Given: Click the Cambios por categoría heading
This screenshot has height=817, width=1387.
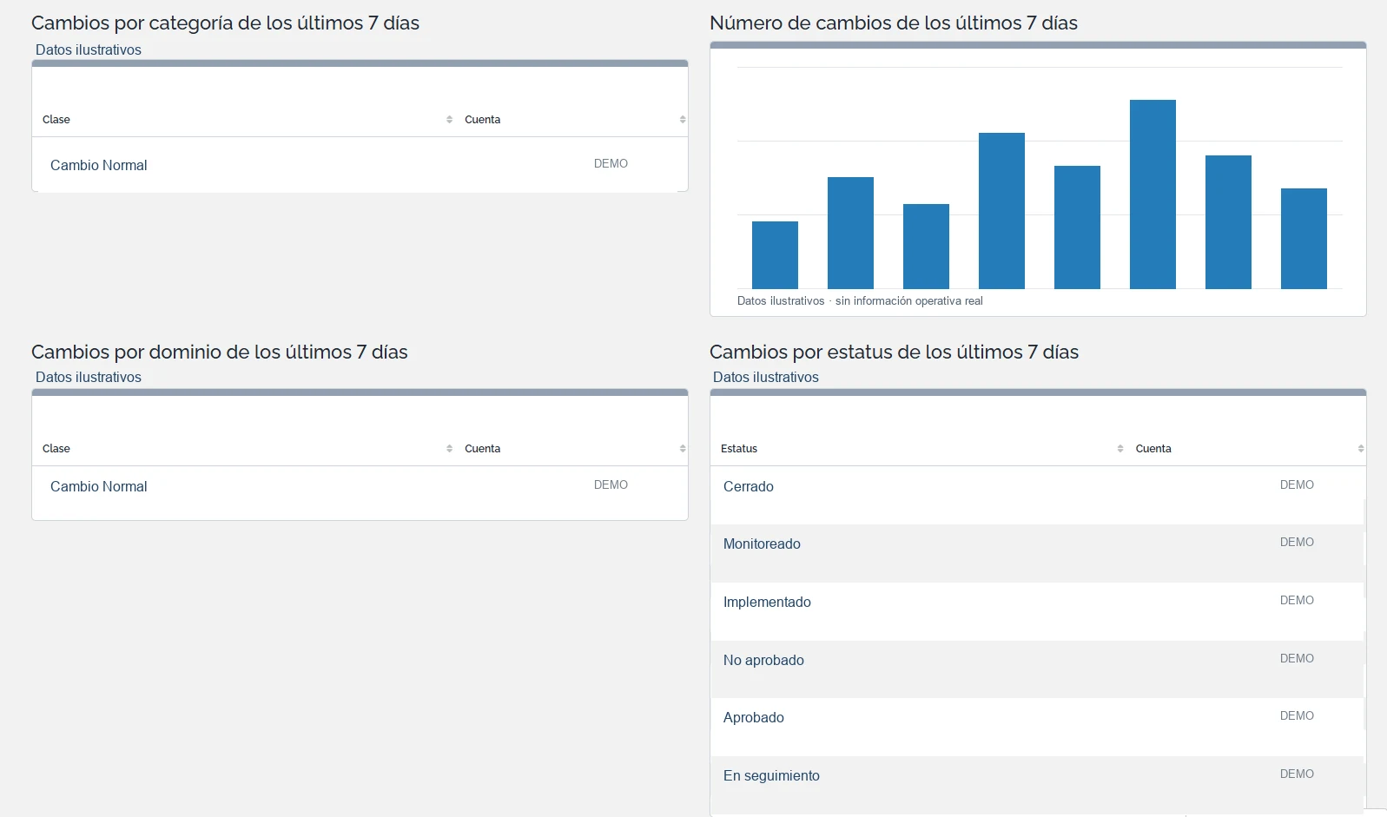Looking at the screenshot, I should 225,23.
